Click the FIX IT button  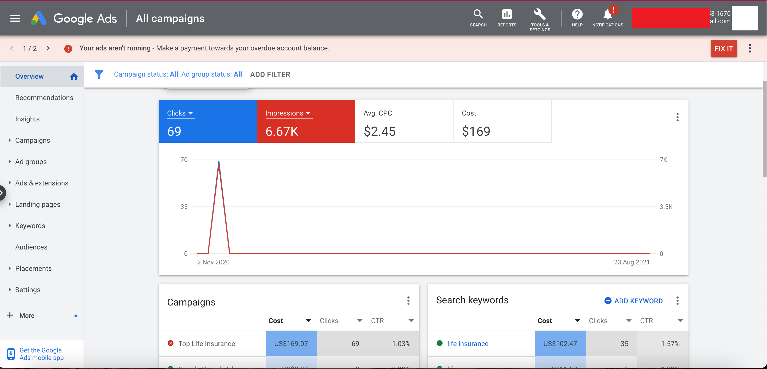tap(724, 48)
